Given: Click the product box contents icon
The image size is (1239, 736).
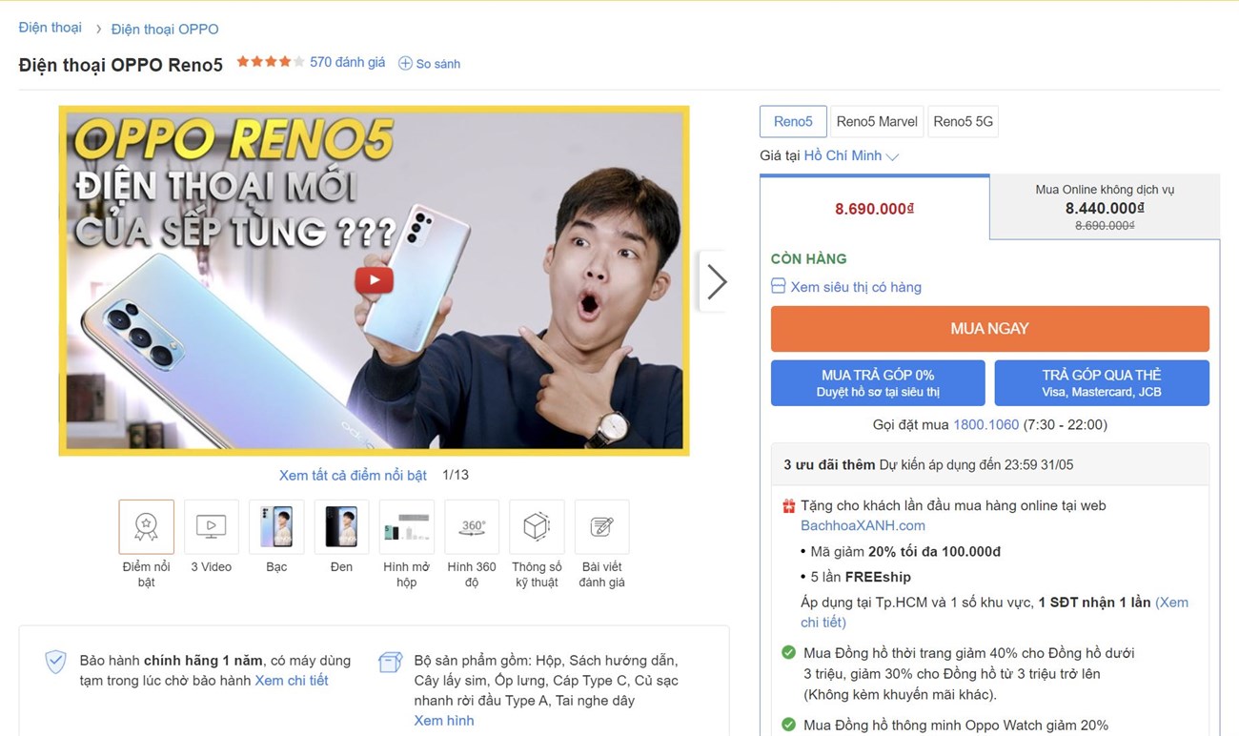Looking at the screenshot, I should click(x=390, y=662).
